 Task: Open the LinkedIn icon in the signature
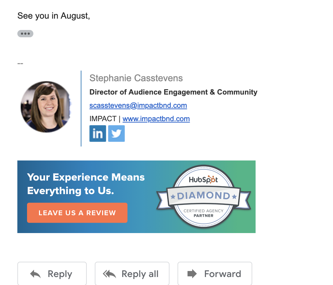coord(98,134)
